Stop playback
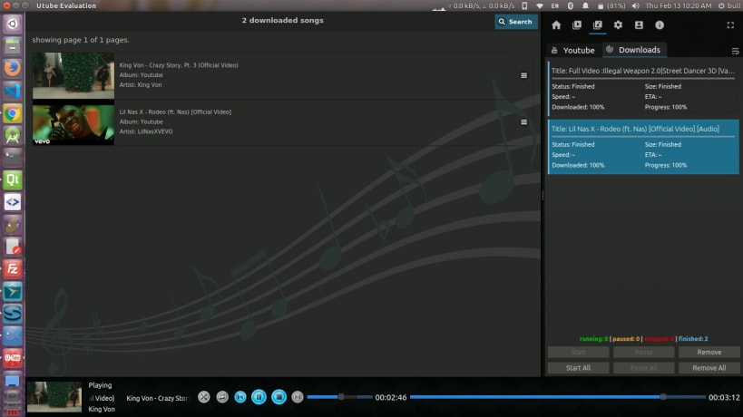The image size is (743, 417). point(279,397)
